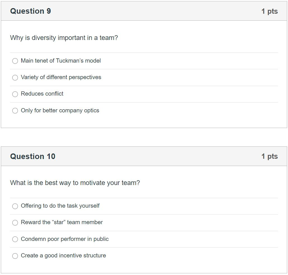Select 'Condemn poor performer in public' option
This screenshot has width=288, height=275.
click(15, 239)
